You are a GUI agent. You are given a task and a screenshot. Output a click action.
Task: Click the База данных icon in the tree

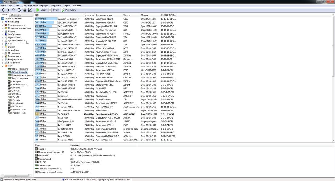pos(6,63)
